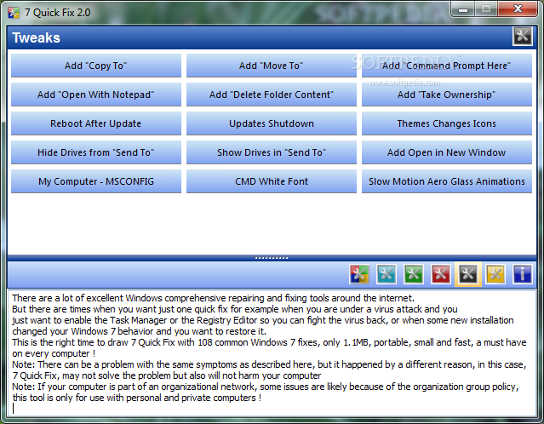The width and height of the screenshot is (544, 424).
Task: Choose Add "Delete Folder Content"
Action: (x=272, y=95)
